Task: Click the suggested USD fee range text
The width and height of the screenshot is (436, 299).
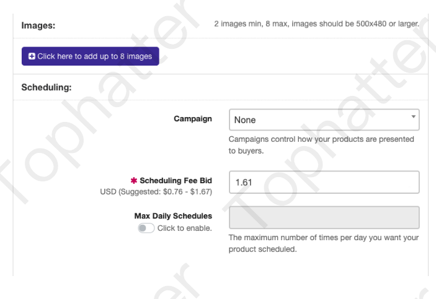Action: pyautogui.click(x=156, y=192)
